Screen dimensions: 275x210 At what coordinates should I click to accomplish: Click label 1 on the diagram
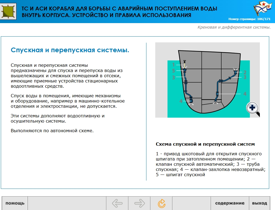173,65
